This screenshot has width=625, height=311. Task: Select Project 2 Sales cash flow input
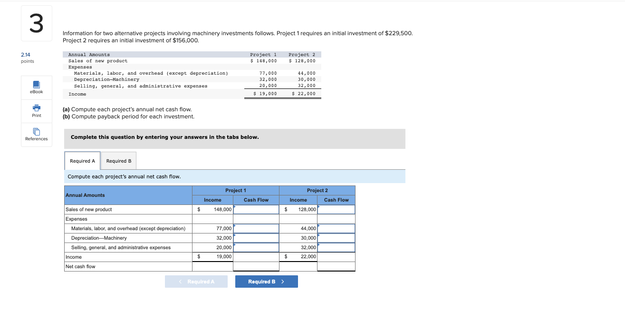pos(336,209)
